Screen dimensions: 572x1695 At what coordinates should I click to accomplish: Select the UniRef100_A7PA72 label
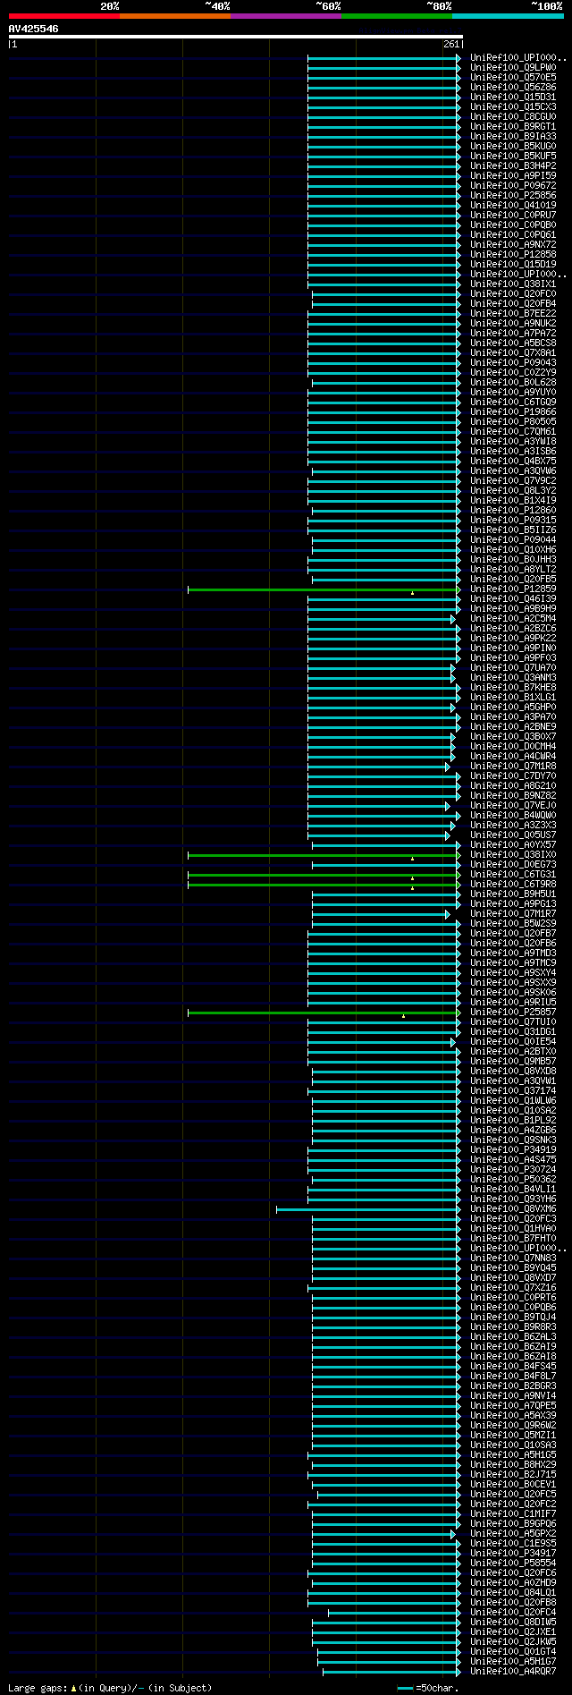click(x=513, y=334)
